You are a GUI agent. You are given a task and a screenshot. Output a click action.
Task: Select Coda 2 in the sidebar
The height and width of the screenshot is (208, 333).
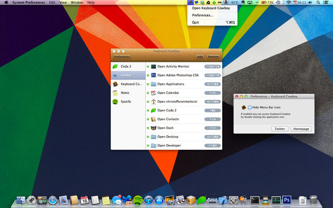tap(128, 67)
